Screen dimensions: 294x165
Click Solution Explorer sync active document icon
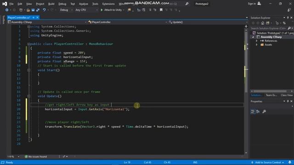tap(284, 23)
